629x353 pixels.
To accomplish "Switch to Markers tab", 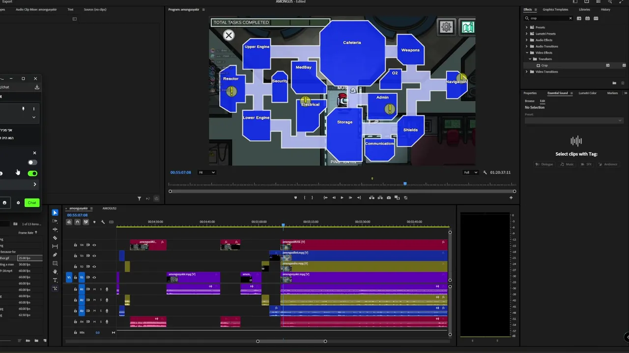I will (x=612, y=93).
